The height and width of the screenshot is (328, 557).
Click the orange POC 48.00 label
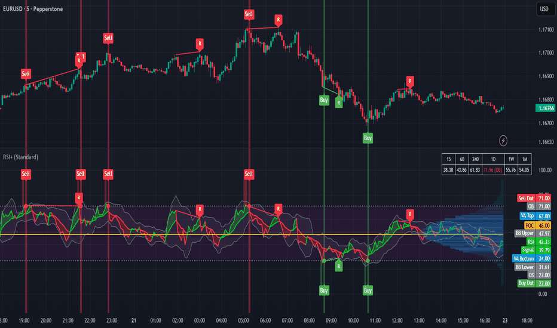(537, 225)
